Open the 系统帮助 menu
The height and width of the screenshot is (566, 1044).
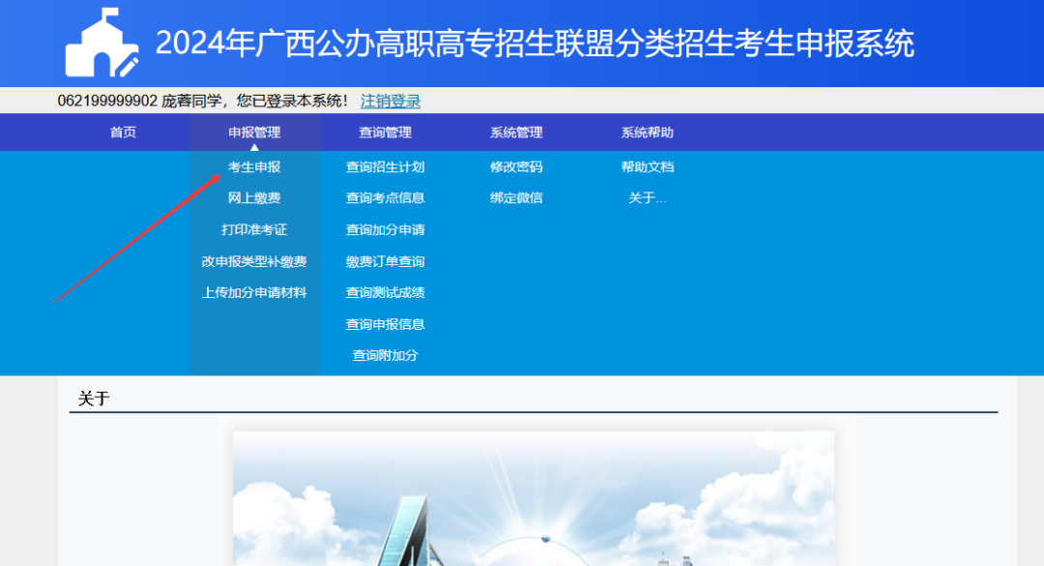(647, 132)
